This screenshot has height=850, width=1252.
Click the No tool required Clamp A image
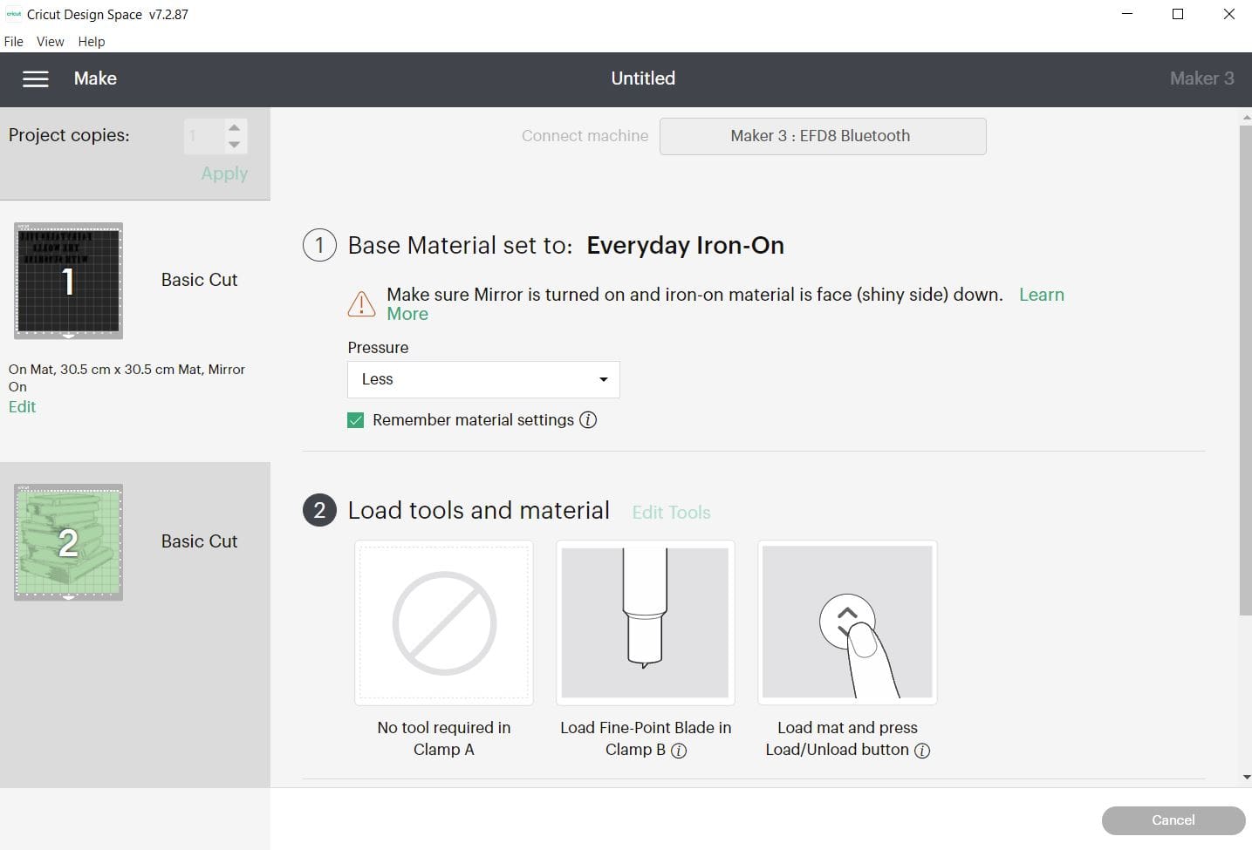(x=444, y=622)
